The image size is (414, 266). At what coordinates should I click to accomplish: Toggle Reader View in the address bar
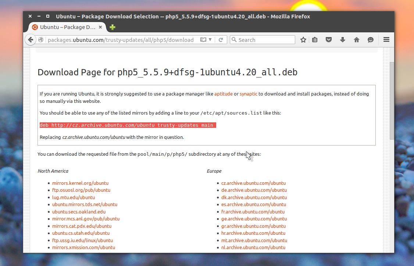point(203,40)
